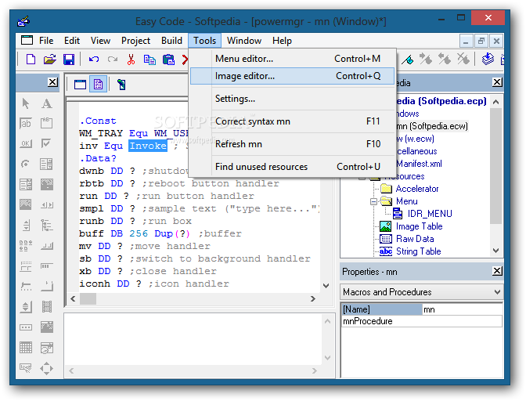Open the View menu
The height and width of the screenshot is (401, 526).
click(x=100, y=41)
